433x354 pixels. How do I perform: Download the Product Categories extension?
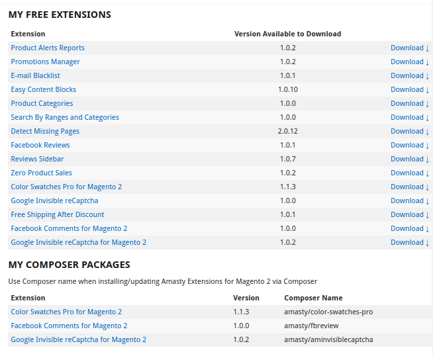click(x=410, y=103)
